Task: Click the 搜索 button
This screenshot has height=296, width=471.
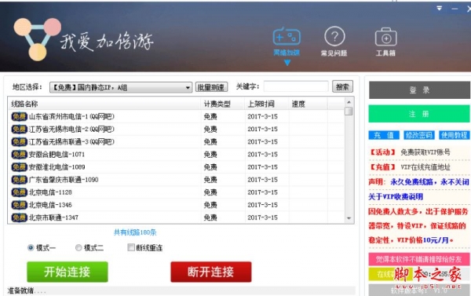Action: (342, 86)
